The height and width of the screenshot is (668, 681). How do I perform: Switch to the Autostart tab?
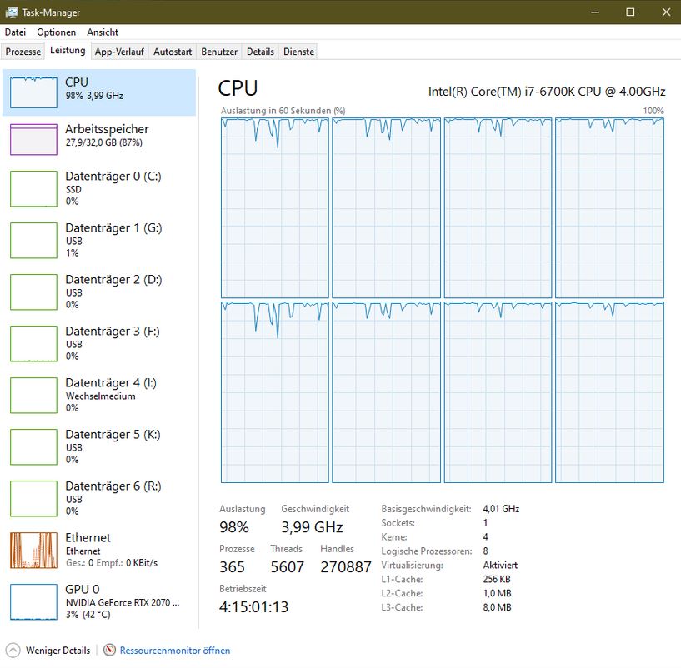(x=173, y=51)
